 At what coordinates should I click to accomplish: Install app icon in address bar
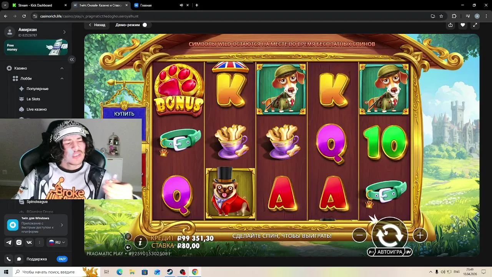(433, 16)
